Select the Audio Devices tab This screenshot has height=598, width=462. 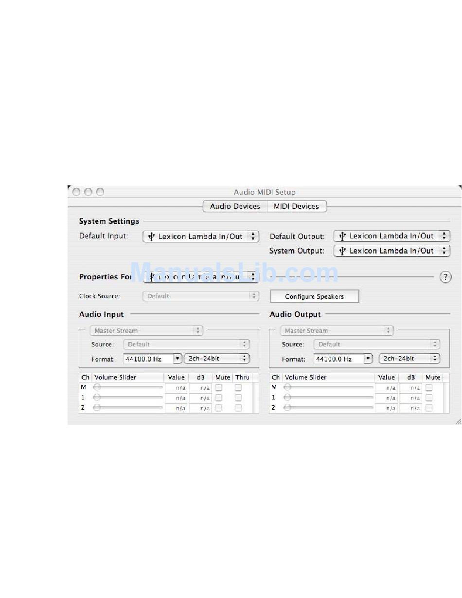235,206
